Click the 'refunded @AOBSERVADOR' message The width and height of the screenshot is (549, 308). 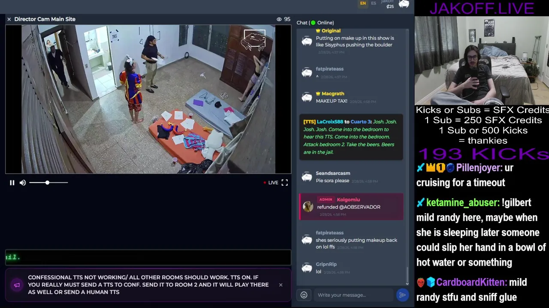pos(349,207)
